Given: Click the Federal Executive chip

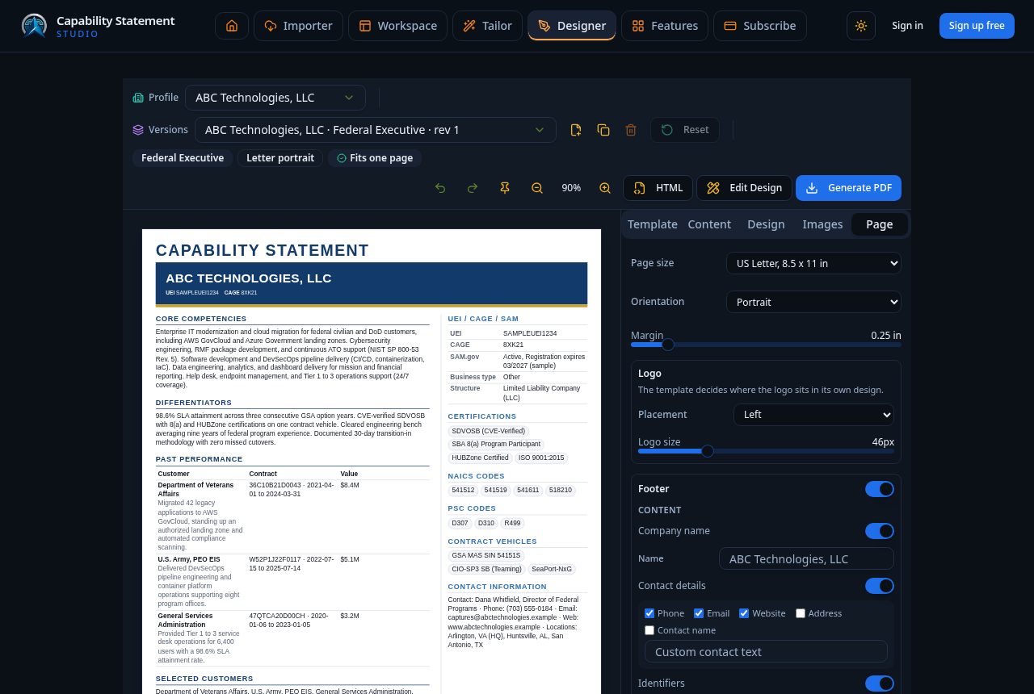Looking at the screenshot, I should 183,158.
